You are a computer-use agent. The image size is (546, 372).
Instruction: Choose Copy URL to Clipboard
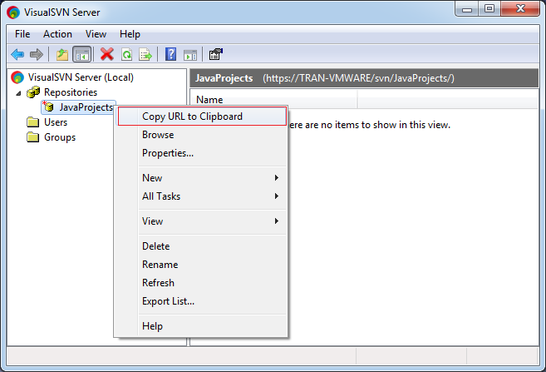pos(202,117)
